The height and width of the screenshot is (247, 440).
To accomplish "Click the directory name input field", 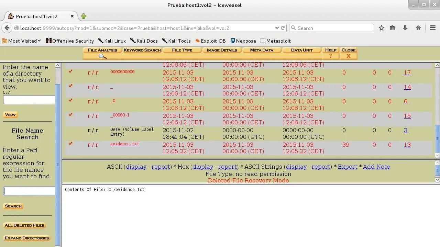I will pyautogui.click(x=29, y=100).
